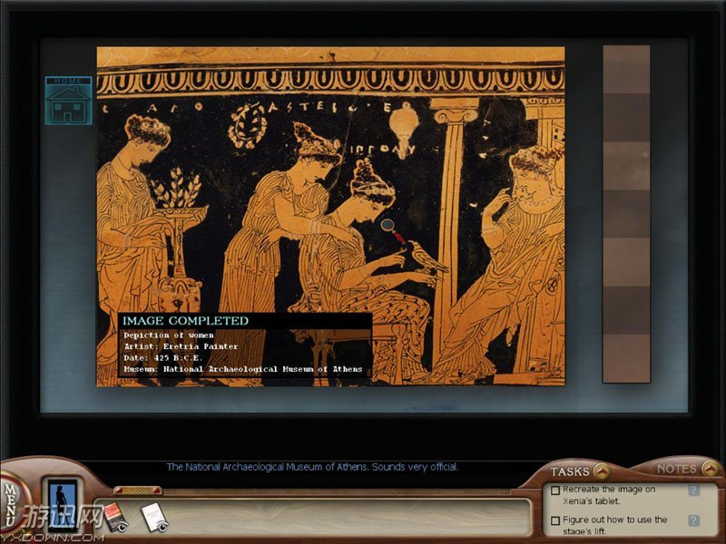Viewport: 726px width, 544px height.
Task: Switch to the NOTES tab
Action: click(x=676, y=469)
